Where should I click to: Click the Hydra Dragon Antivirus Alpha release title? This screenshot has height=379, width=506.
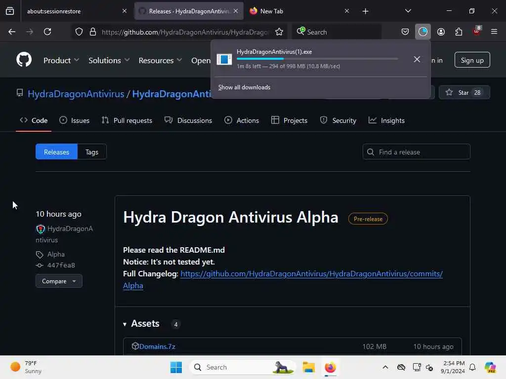point(231,217)
